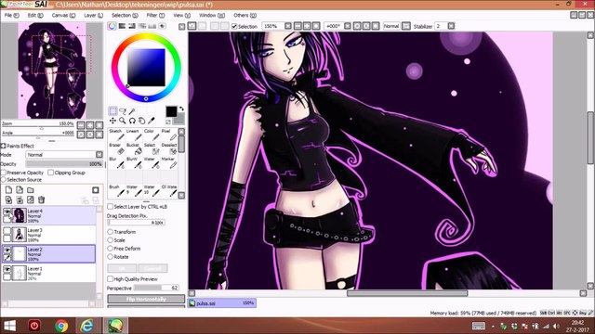Choose the Bucket fill tool
The width and height of the screenshot is (595, 334).
coord(133,148)
